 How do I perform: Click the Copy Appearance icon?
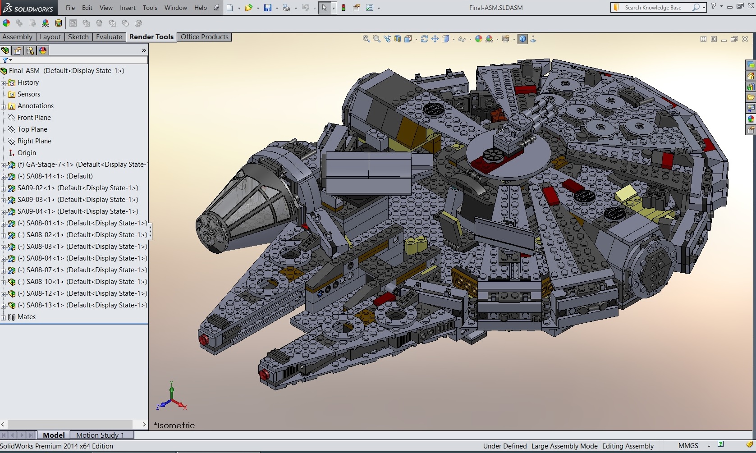(x=19, y=23)
